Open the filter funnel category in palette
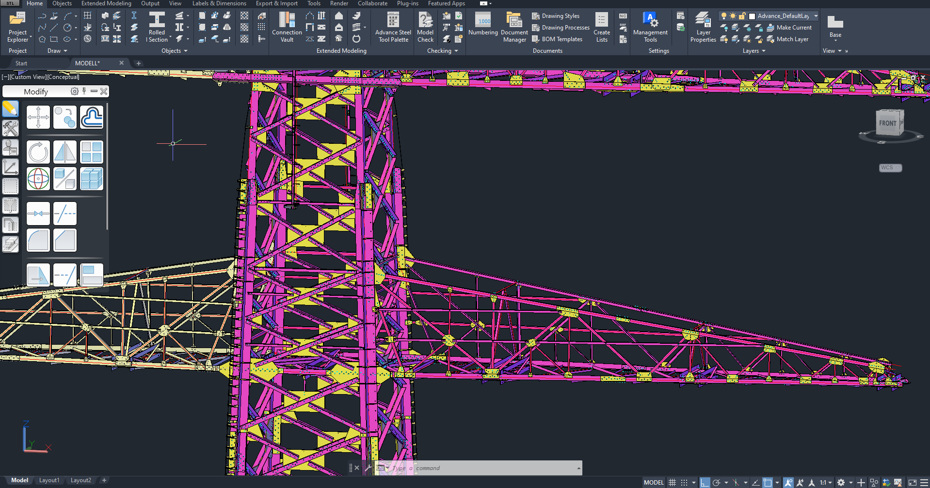930x488 pixels. [10, 205]
